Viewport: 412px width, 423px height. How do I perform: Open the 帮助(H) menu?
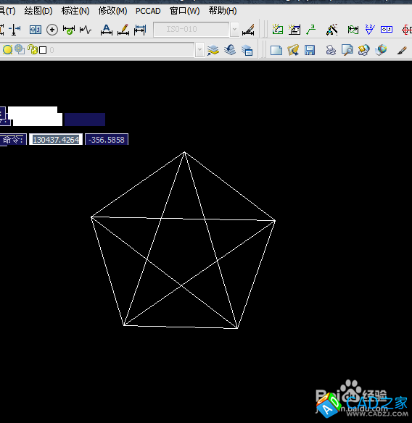223,11
